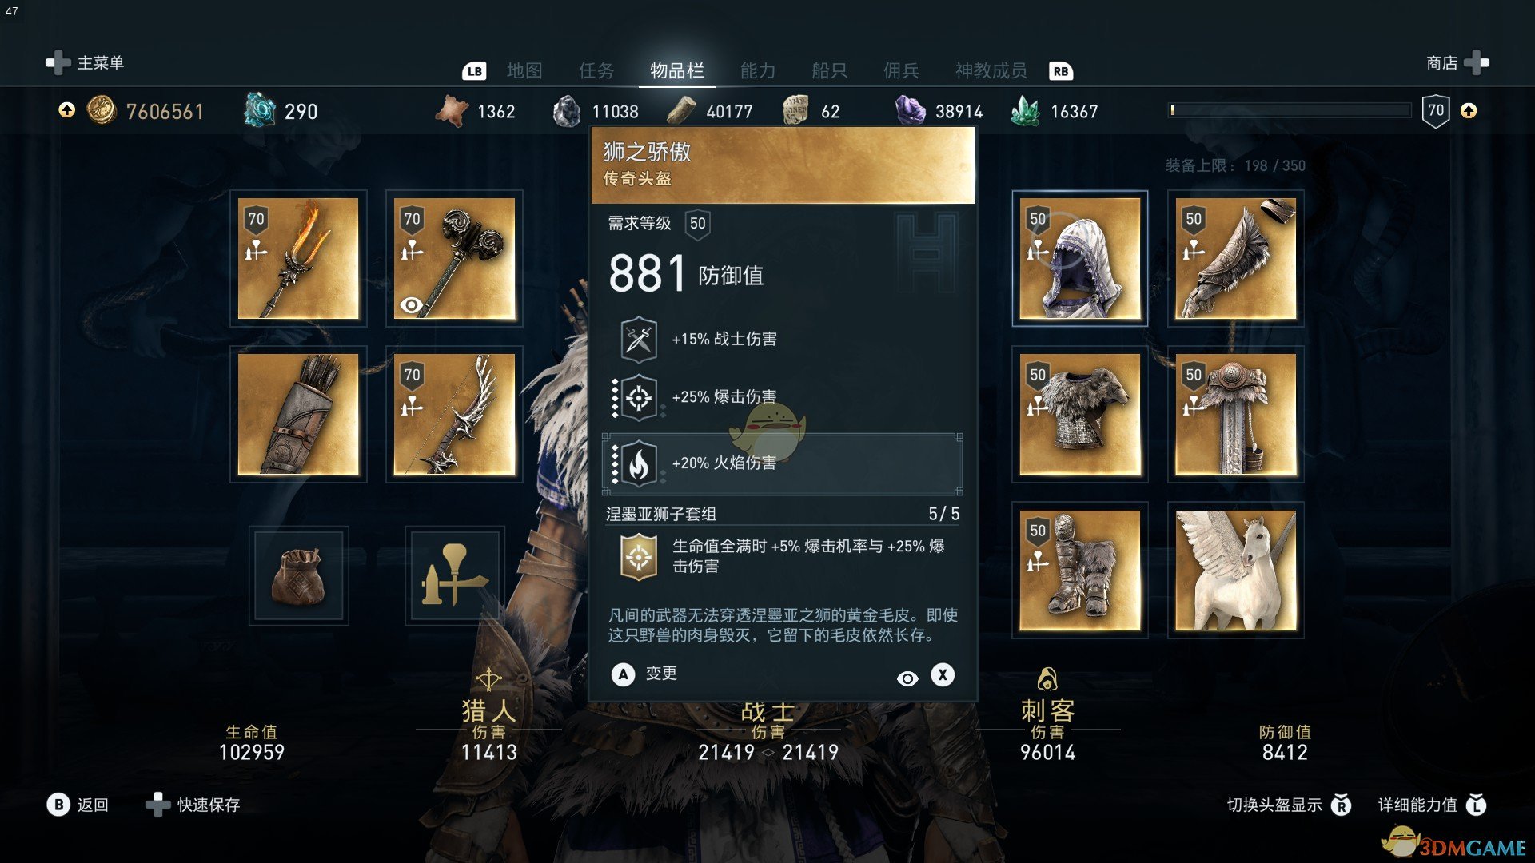The image size is (1535, 863).
Task: Open the 佣兵 mercenaries tab
Action: 901,70
